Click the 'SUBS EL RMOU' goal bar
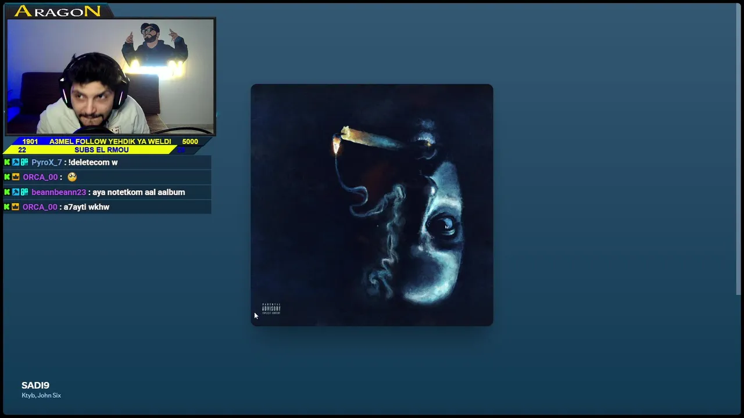744x418 pixels. (x=102, y=150)
